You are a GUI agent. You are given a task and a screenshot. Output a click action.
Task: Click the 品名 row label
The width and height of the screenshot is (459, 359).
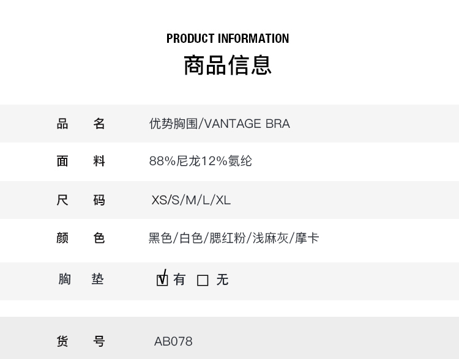pyautogui.click(x=81, y=124)
